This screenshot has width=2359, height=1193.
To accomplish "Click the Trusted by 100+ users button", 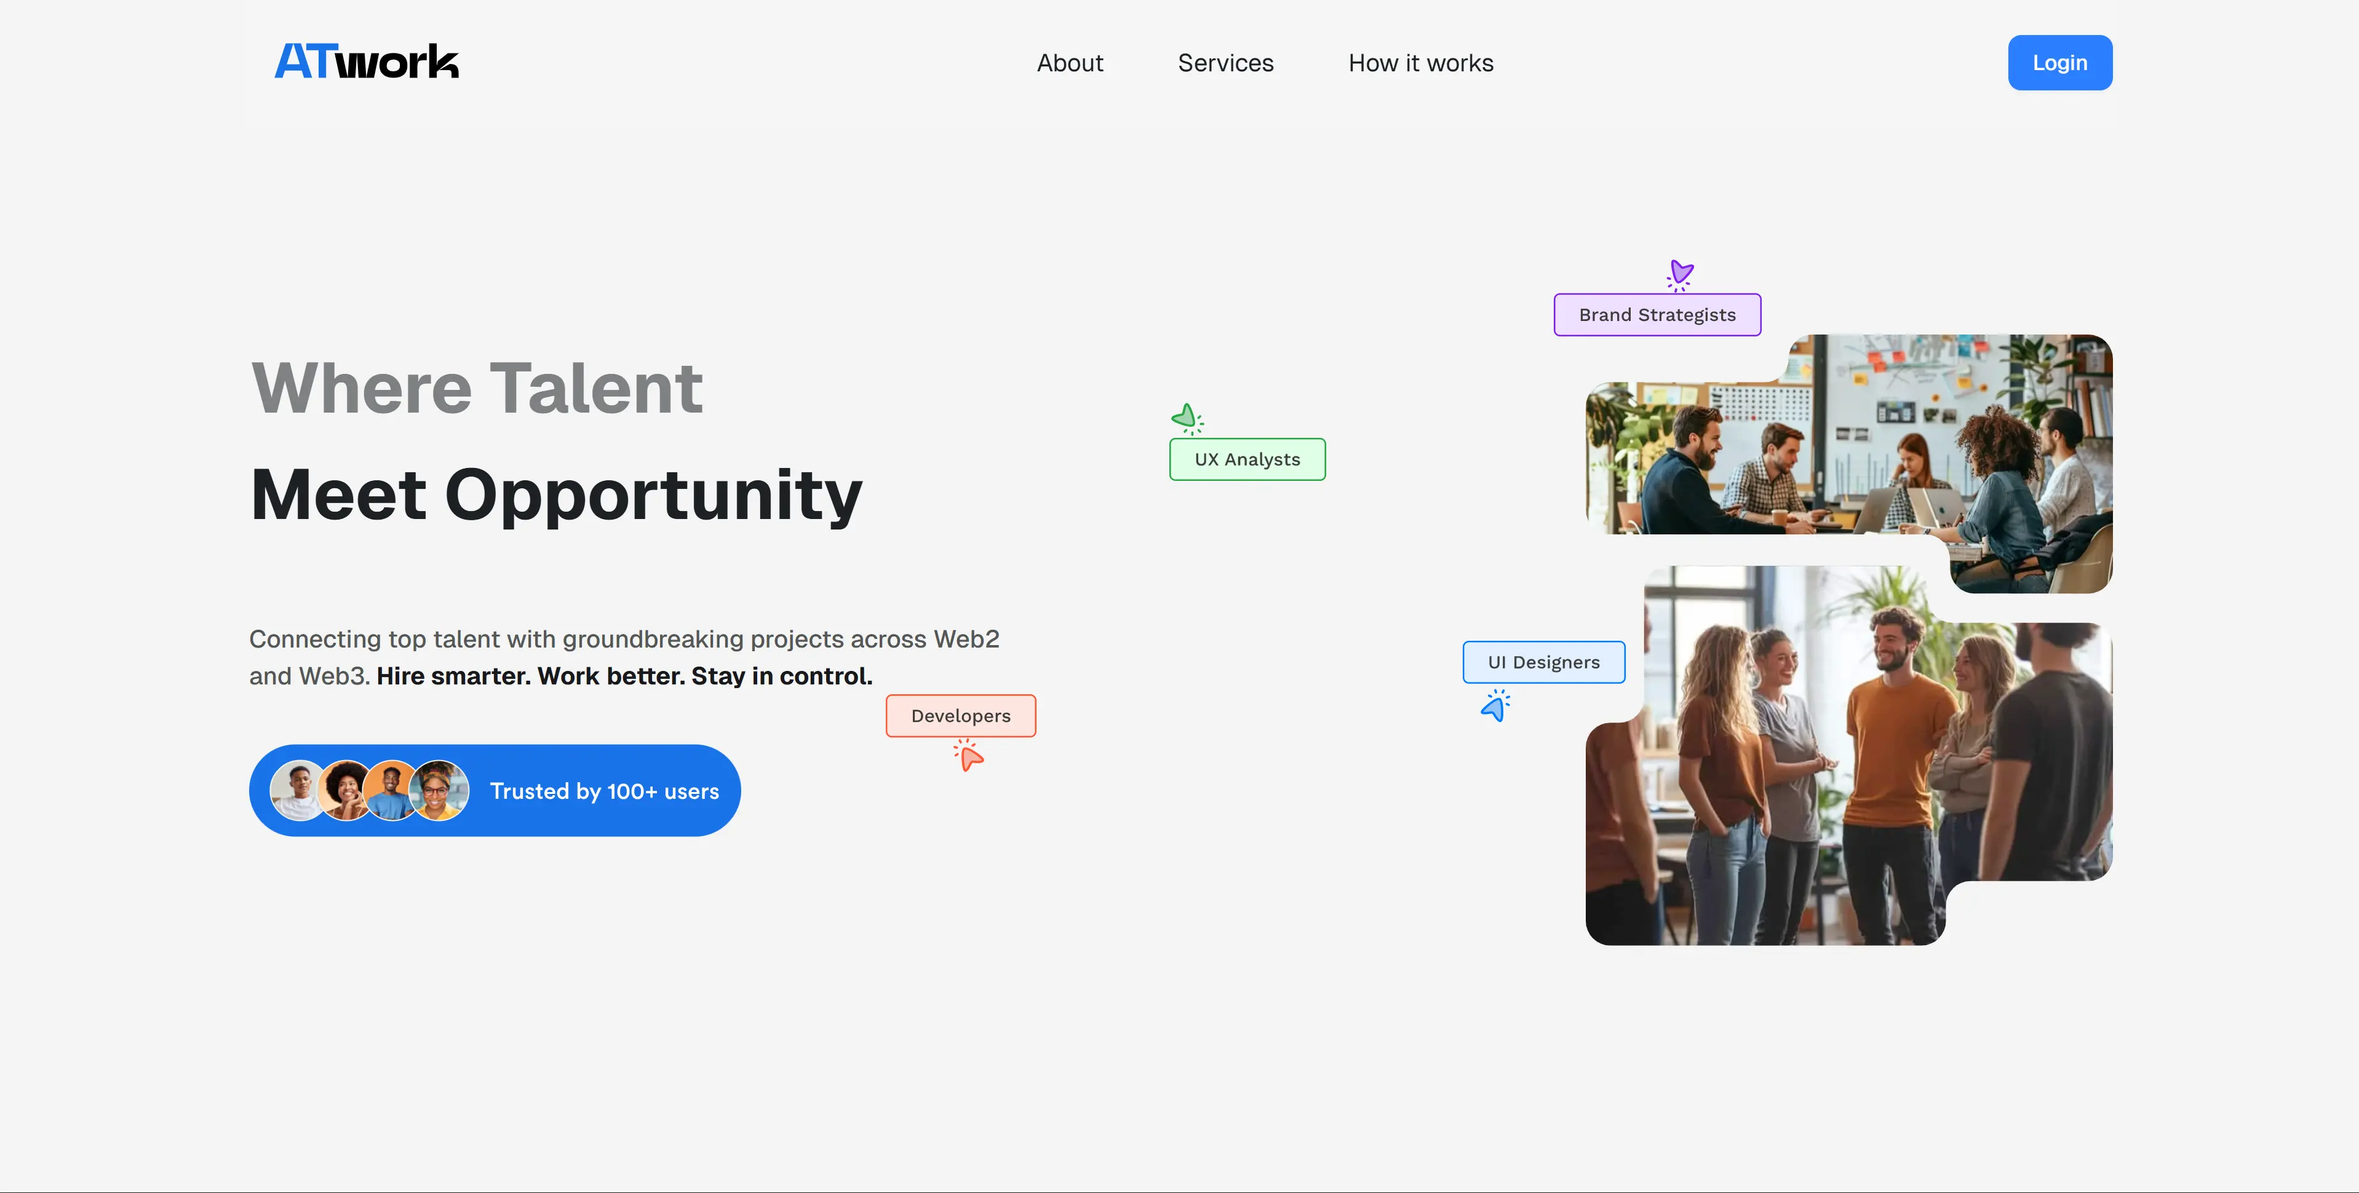I will pyautogui.click(x=495, y=790).
